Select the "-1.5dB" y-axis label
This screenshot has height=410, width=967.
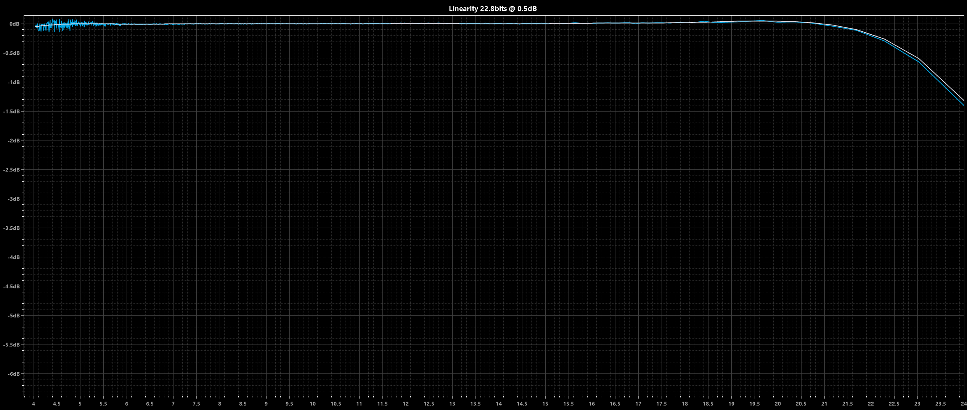(11, 111)
